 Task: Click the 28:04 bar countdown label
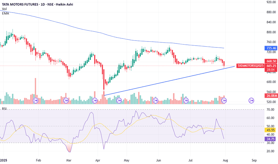pos(271,70)
